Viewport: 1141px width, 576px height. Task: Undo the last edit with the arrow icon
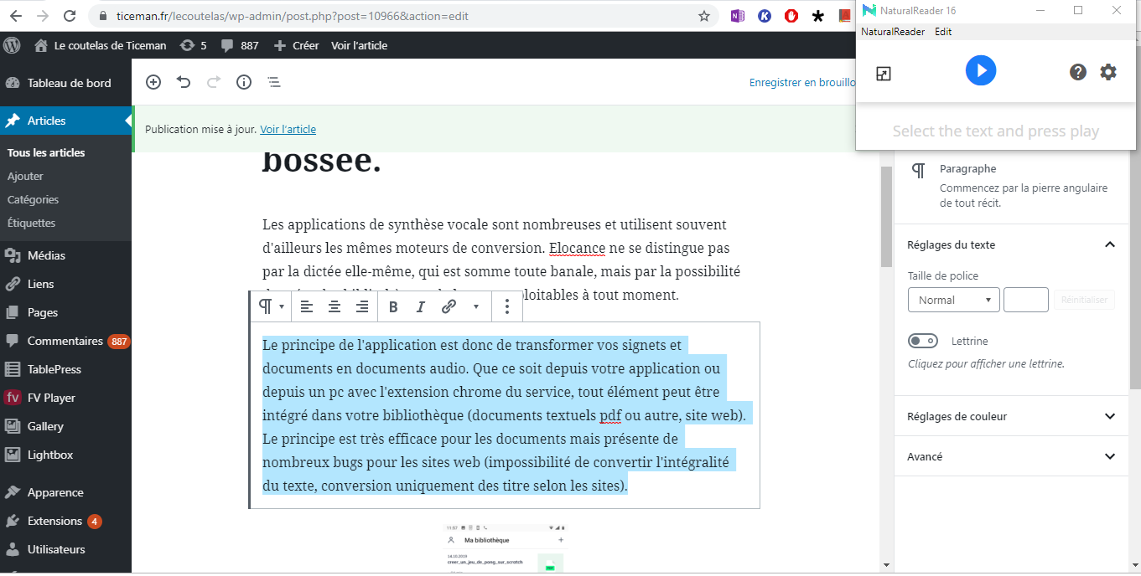tap(184, 82)
